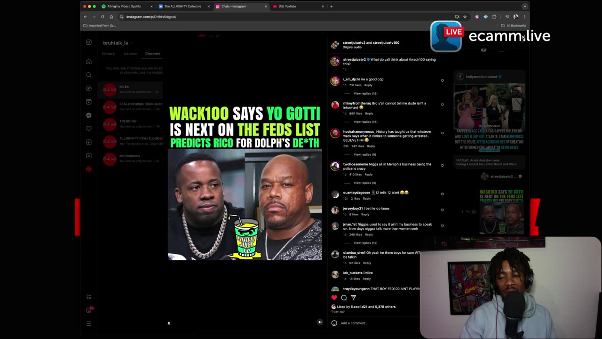This screenshot has height=339, width=602.
Task: Open emoji picker beside Add a comment
Action: (x=334, y=323)
